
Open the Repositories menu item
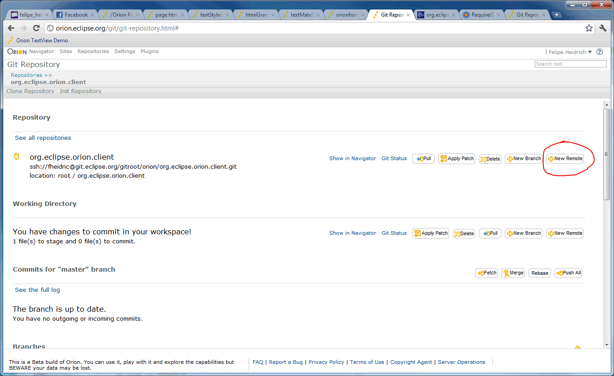pyautogui.click(x=93, y=51)
